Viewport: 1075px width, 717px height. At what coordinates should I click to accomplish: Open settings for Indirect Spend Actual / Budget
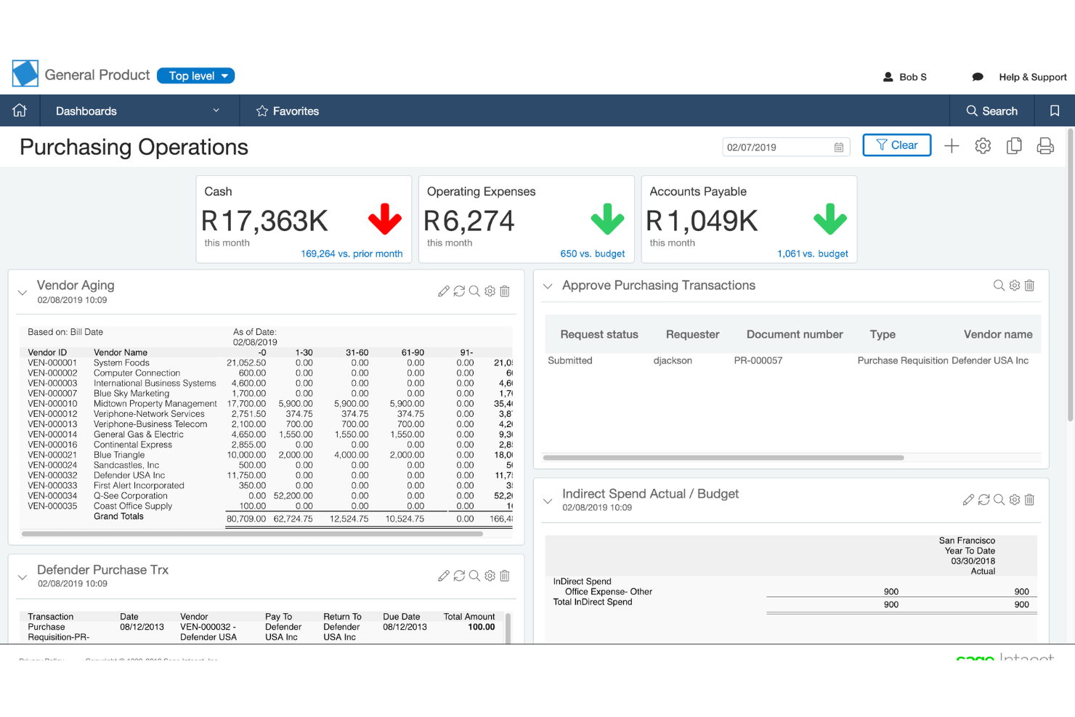click(x=1014, y=500)
